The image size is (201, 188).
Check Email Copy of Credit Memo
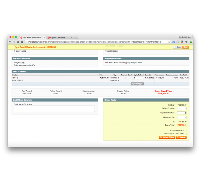(x=186, y=134)
